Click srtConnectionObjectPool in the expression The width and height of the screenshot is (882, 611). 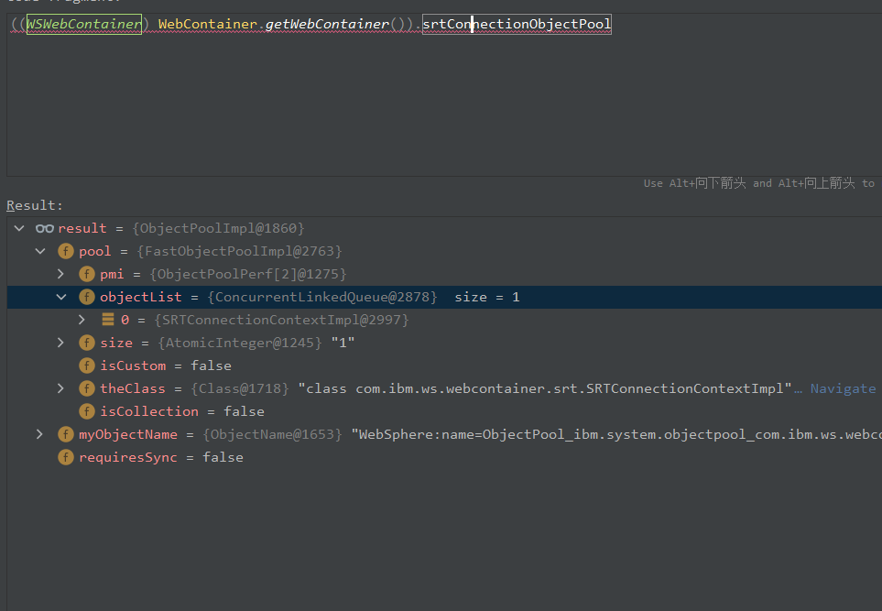point(517,24)
